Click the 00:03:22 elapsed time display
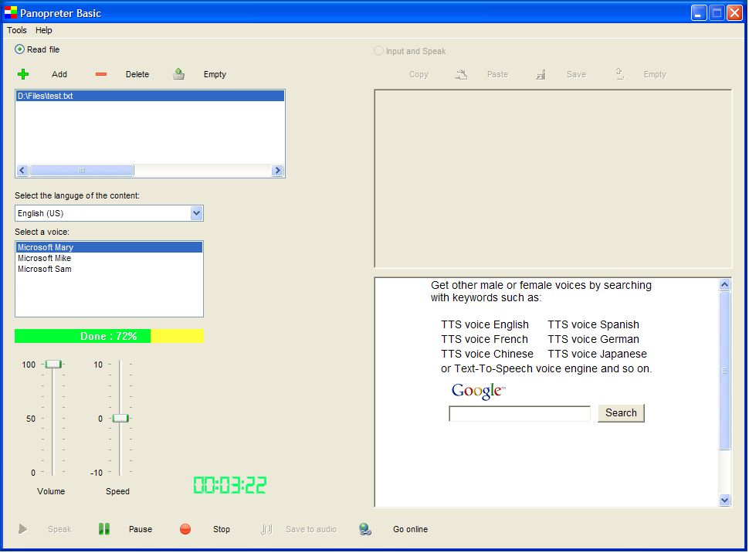 (x=230, y=485)
